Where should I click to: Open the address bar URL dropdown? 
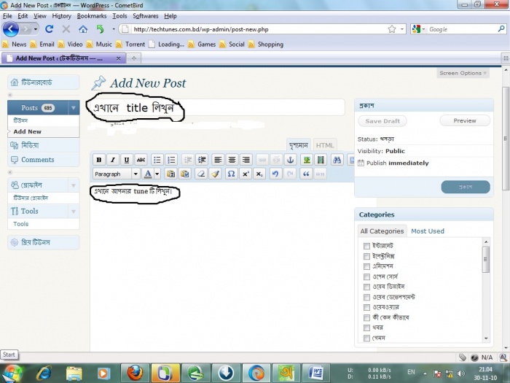click(x=402, y=29)
